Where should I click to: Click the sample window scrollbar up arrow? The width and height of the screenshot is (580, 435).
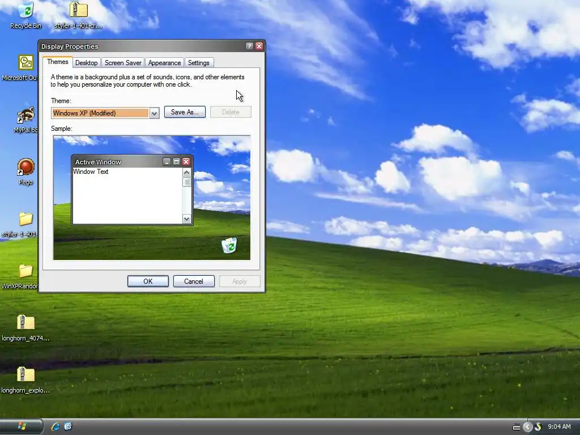point(186,173)
